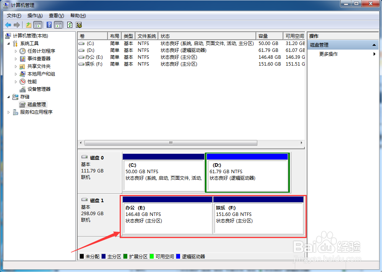Click the rescan disks toolbar icon
382x272 pixels.
pyautogui.click(x=78, y=24)
